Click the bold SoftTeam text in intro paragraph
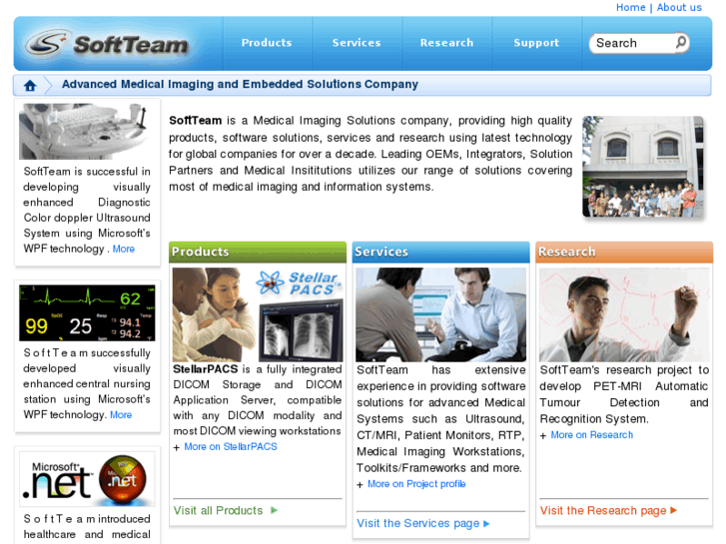The height and width of the screenshot is (544, 726). (196, 121)
